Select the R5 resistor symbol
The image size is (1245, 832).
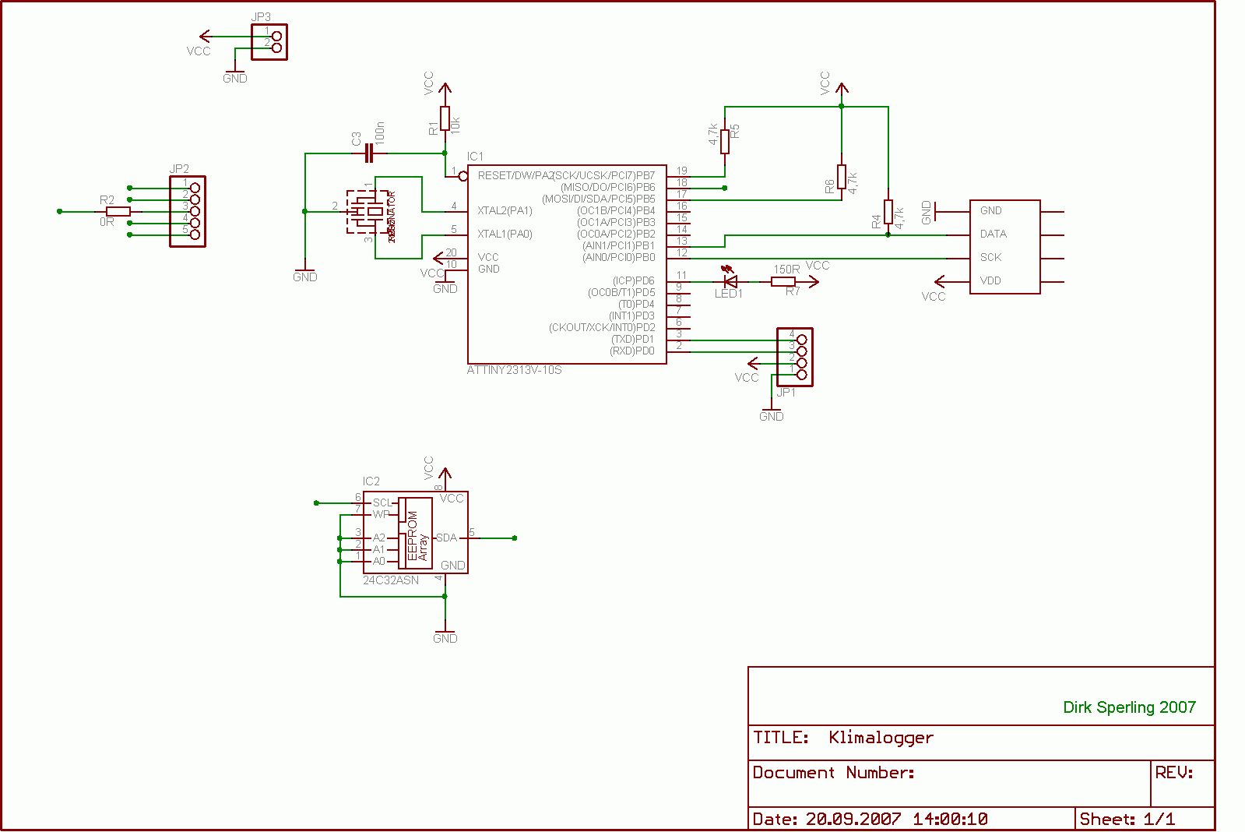coord(725,142)
